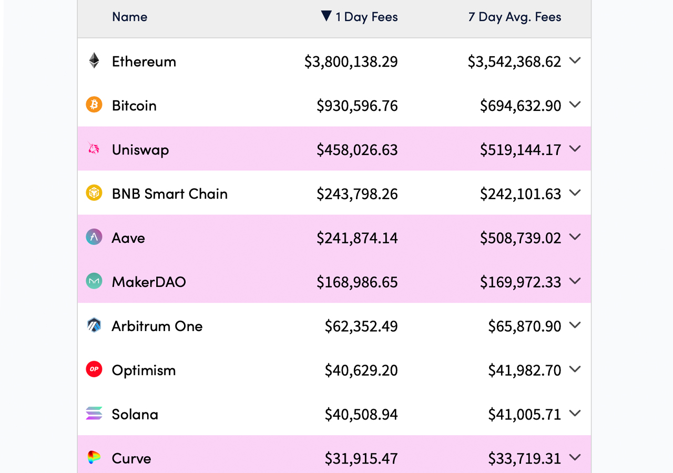Screen dimensions: 673x473
Task: Select the Aave 1 Day Fees value
Action: (357, 237)
